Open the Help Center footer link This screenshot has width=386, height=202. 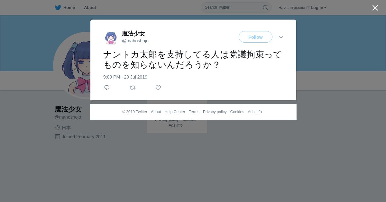175,112
